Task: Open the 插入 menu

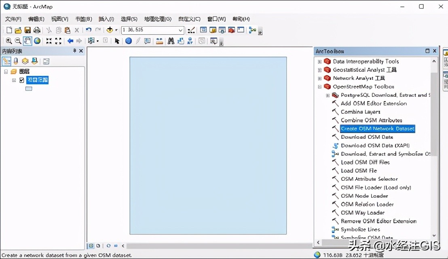Action: pos(106,19)
